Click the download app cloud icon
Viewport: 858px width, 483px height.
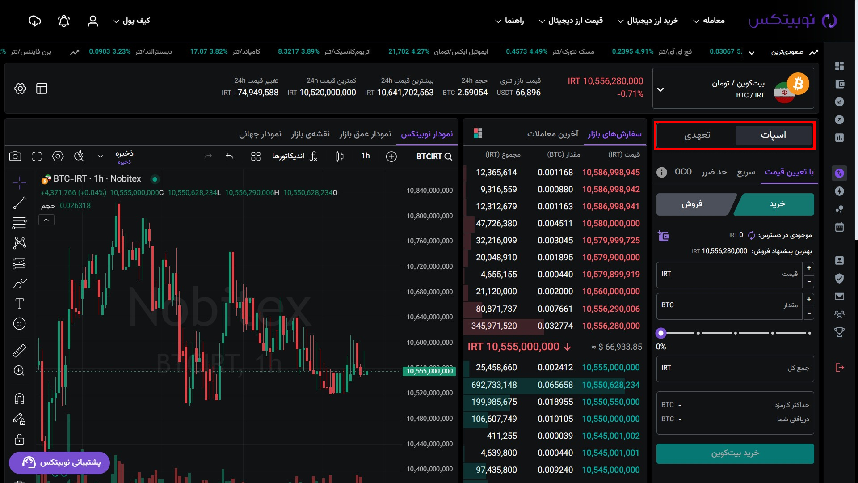pos(34,21)
